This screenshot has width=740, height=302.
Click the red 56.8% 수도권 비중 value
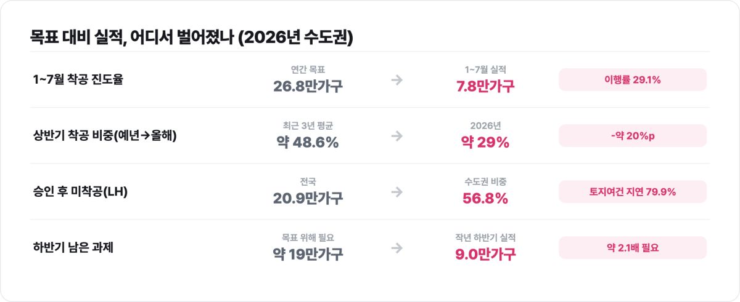[x=485, y=198]
